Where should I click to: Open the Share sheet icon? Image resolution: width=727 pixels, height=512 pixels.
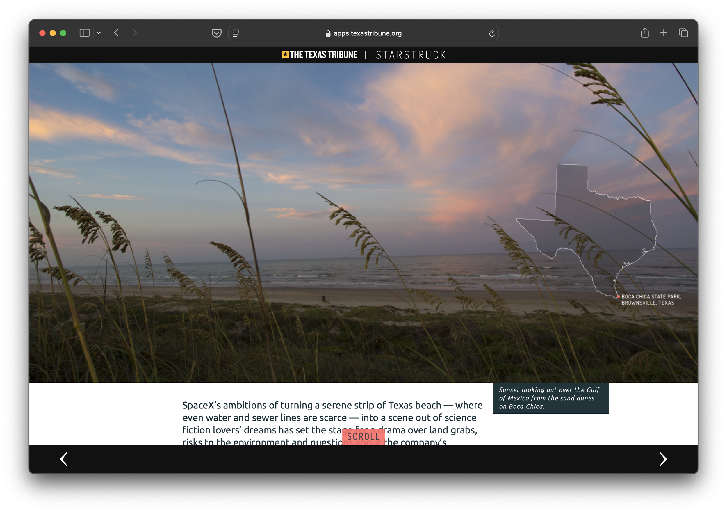click(x=645, y=33)
